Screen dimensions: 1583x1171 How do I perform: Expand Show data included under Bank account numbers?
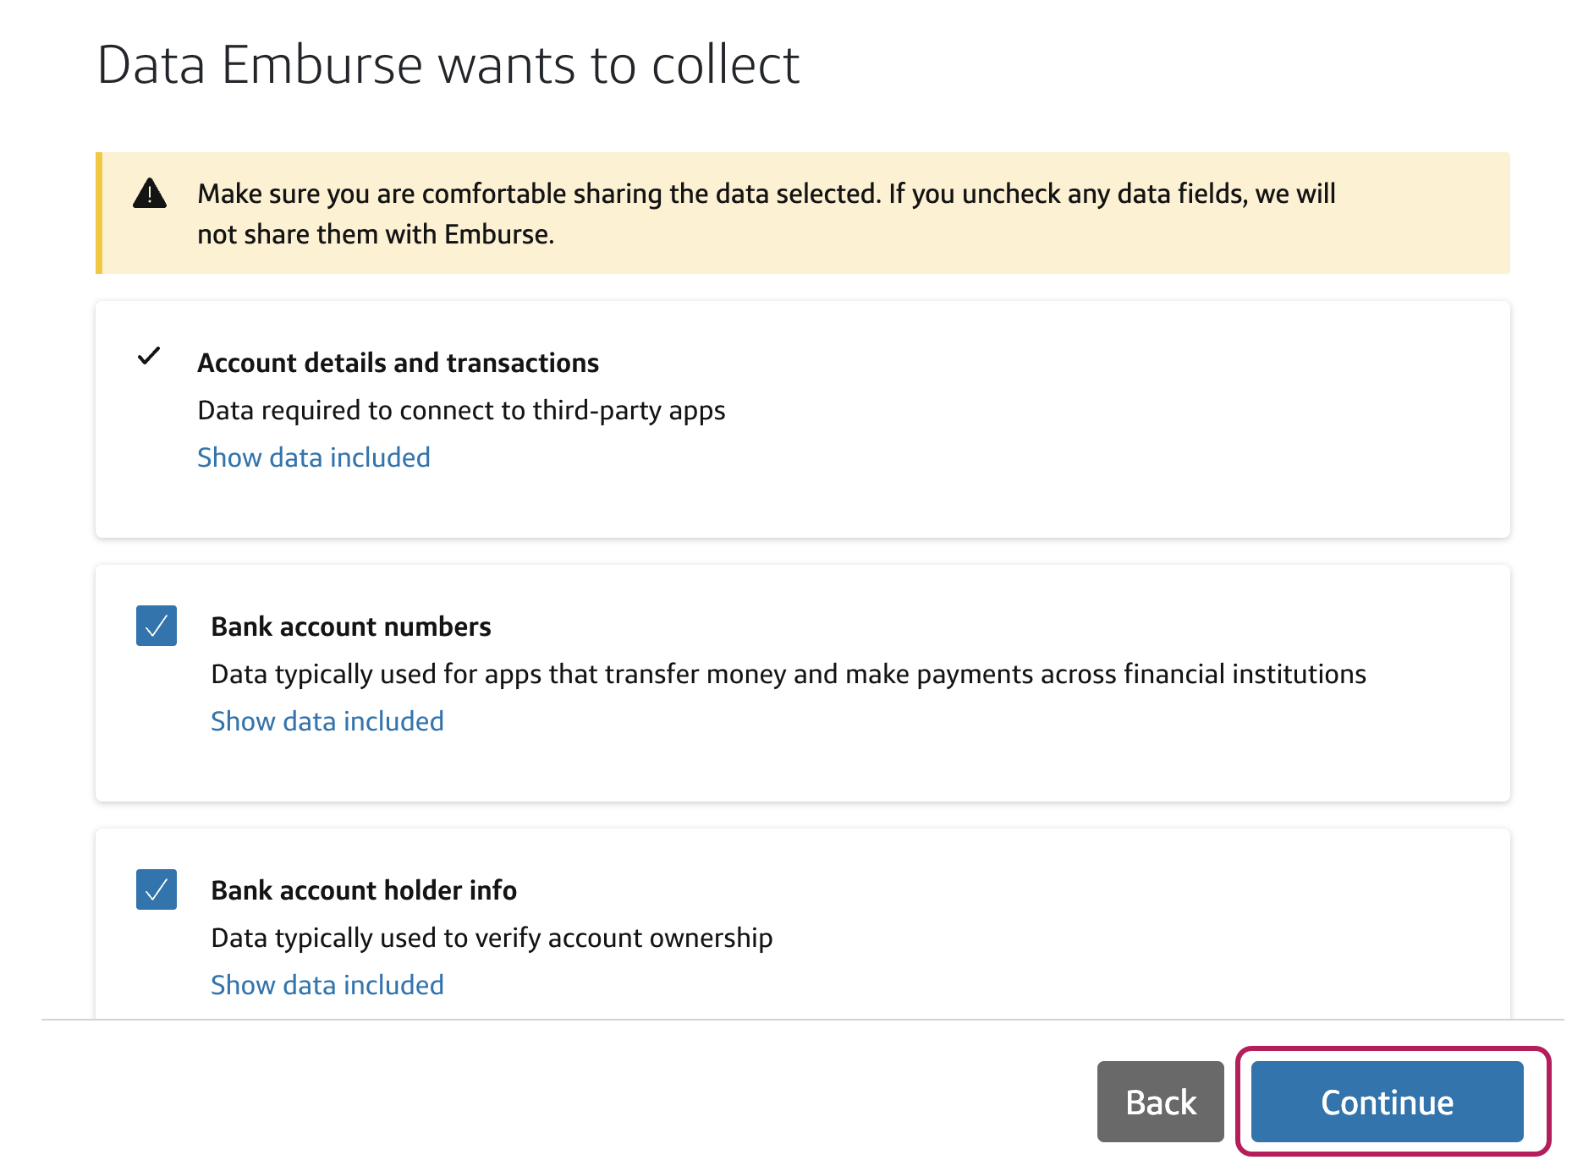tap(327, 721)
